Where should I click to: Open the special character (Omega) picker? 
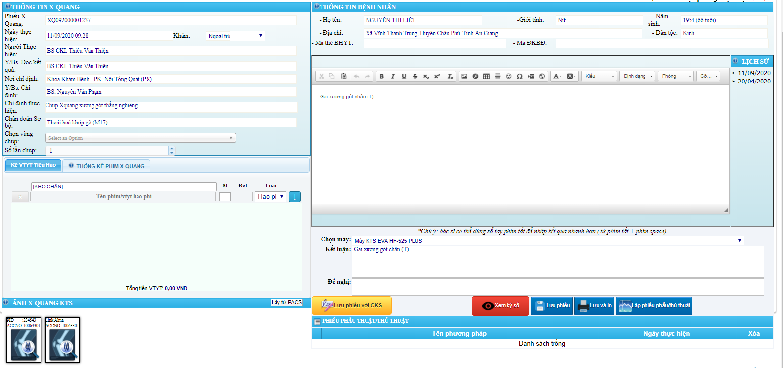519,76
